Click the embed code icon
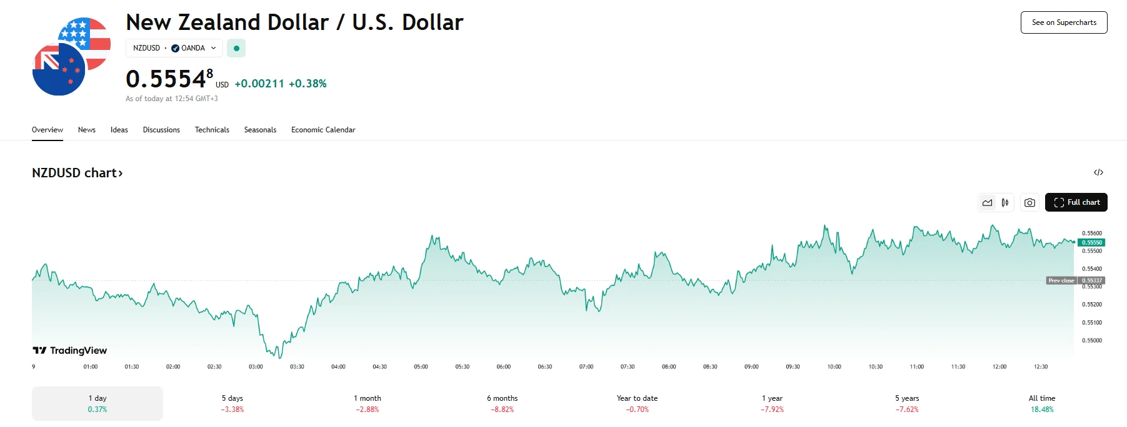The height and width of the screenshot is (427, 1127). [x=1098, y=172]
